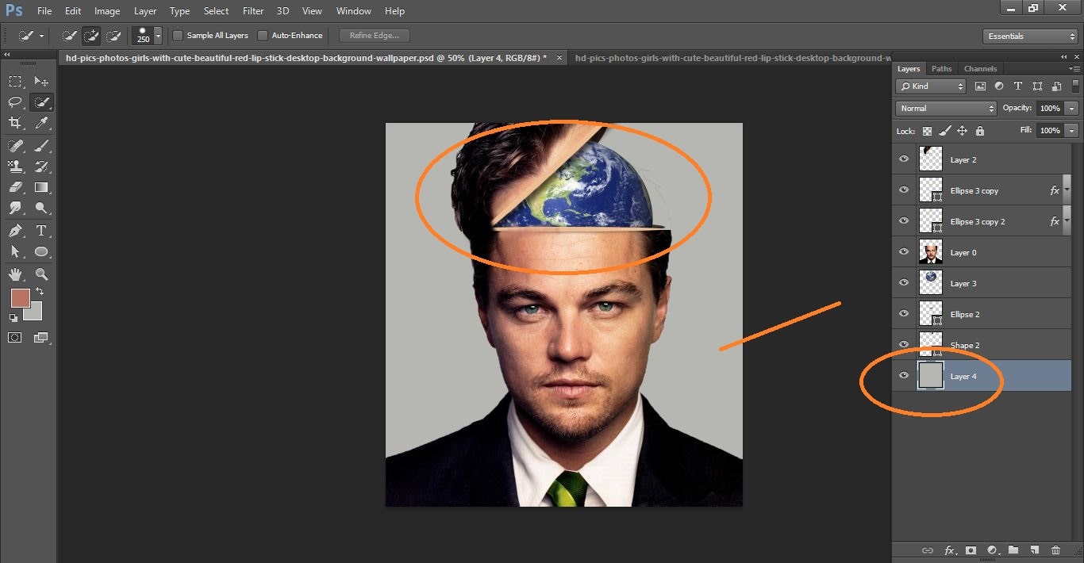The image size is (1084, 563).
Task: Choose the Horizontal Type tool
Action: [x=42, y=230]
